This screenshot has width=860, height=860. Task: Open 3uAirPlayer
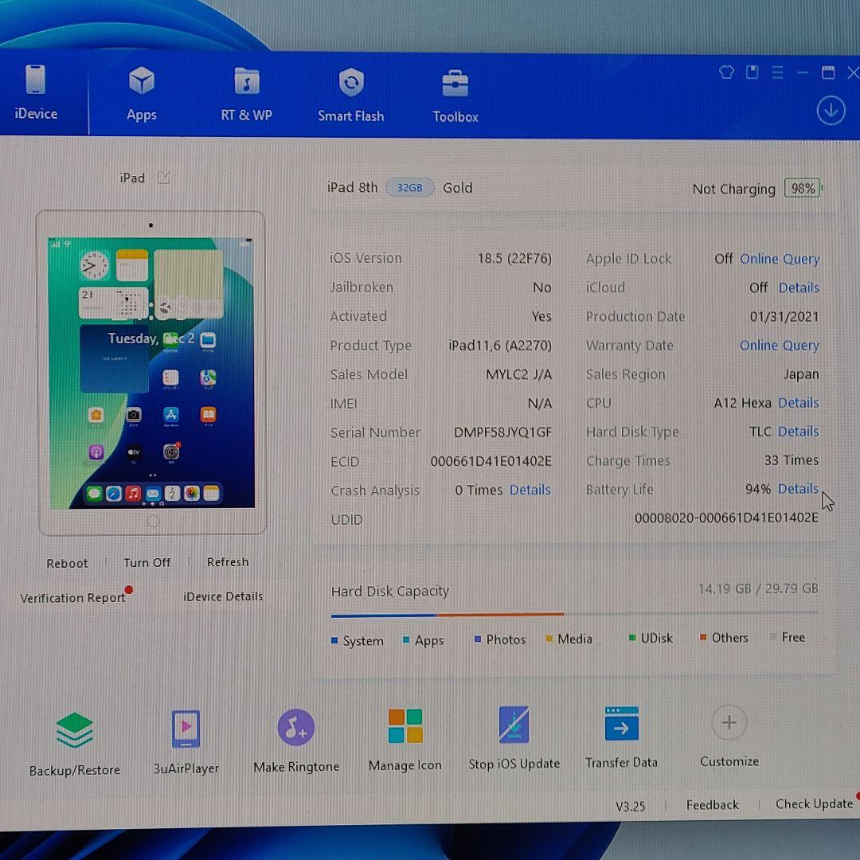(186, 737)
